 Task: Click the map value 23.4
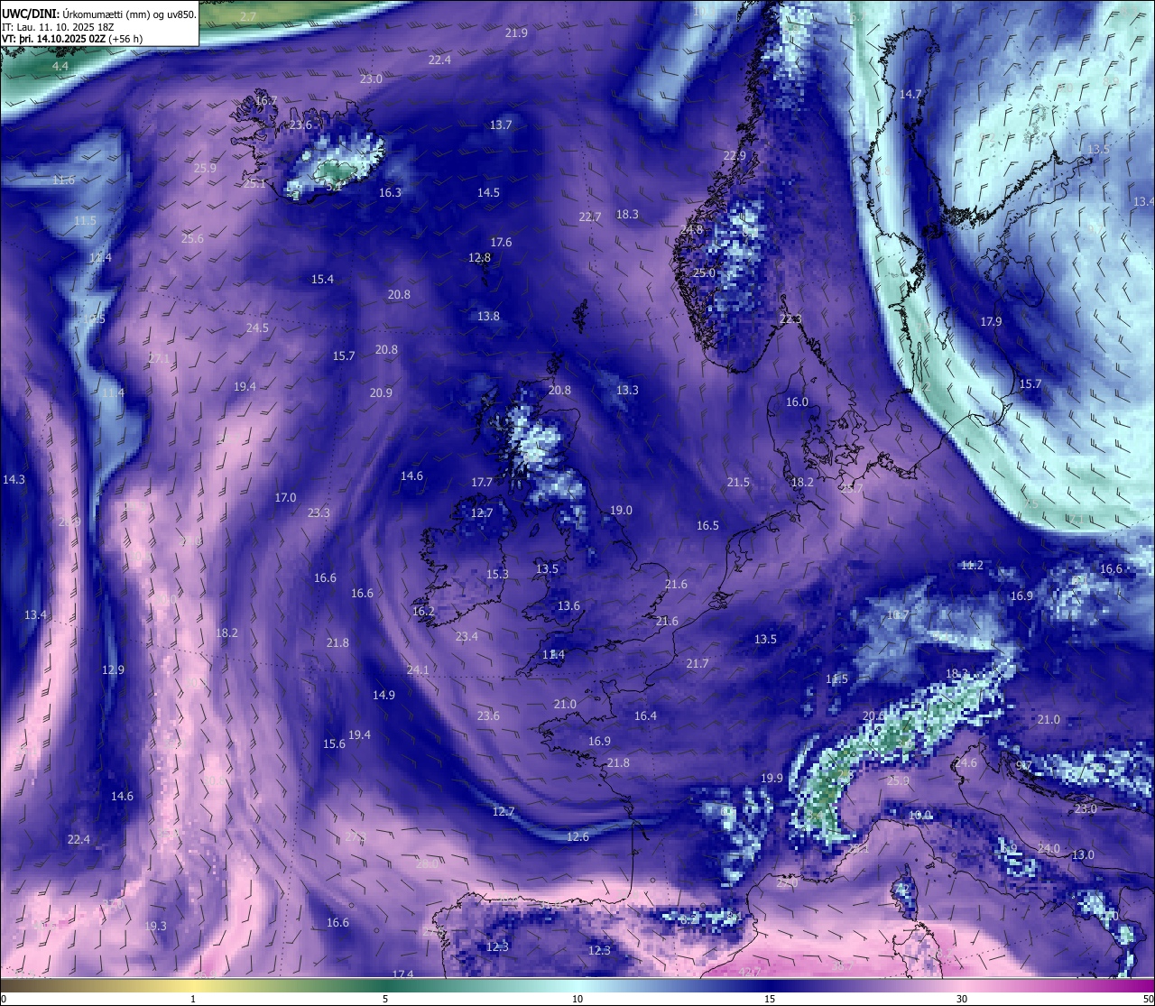tap(467, 637)
